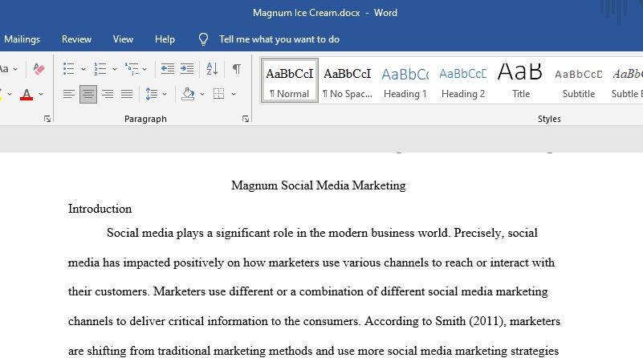Justify paragraph text
Screen dimensions: 643x358
pyautogui.click(x=127, y=95)
